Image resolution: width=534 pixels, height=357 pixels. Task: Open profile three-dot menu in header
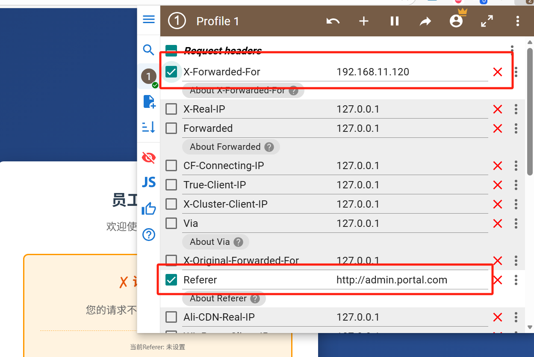pos(518,21)
